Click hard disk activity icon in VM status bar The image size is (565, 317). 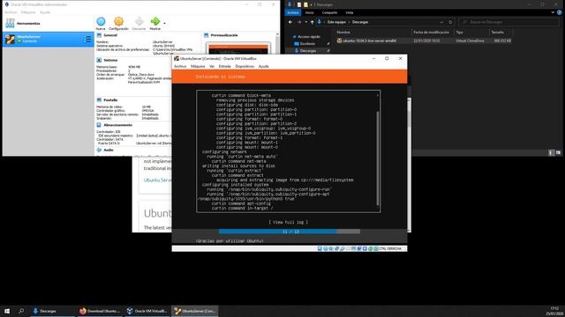320,248
